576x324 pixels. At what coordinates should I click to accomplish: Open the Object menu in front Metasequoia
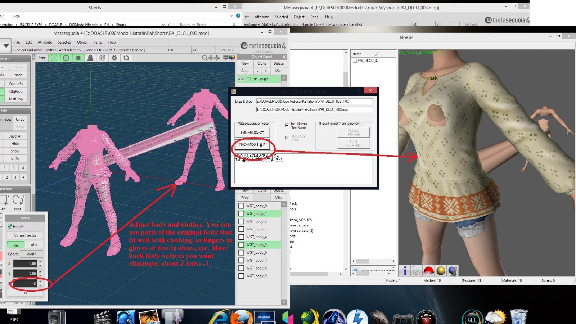(82, 42)
